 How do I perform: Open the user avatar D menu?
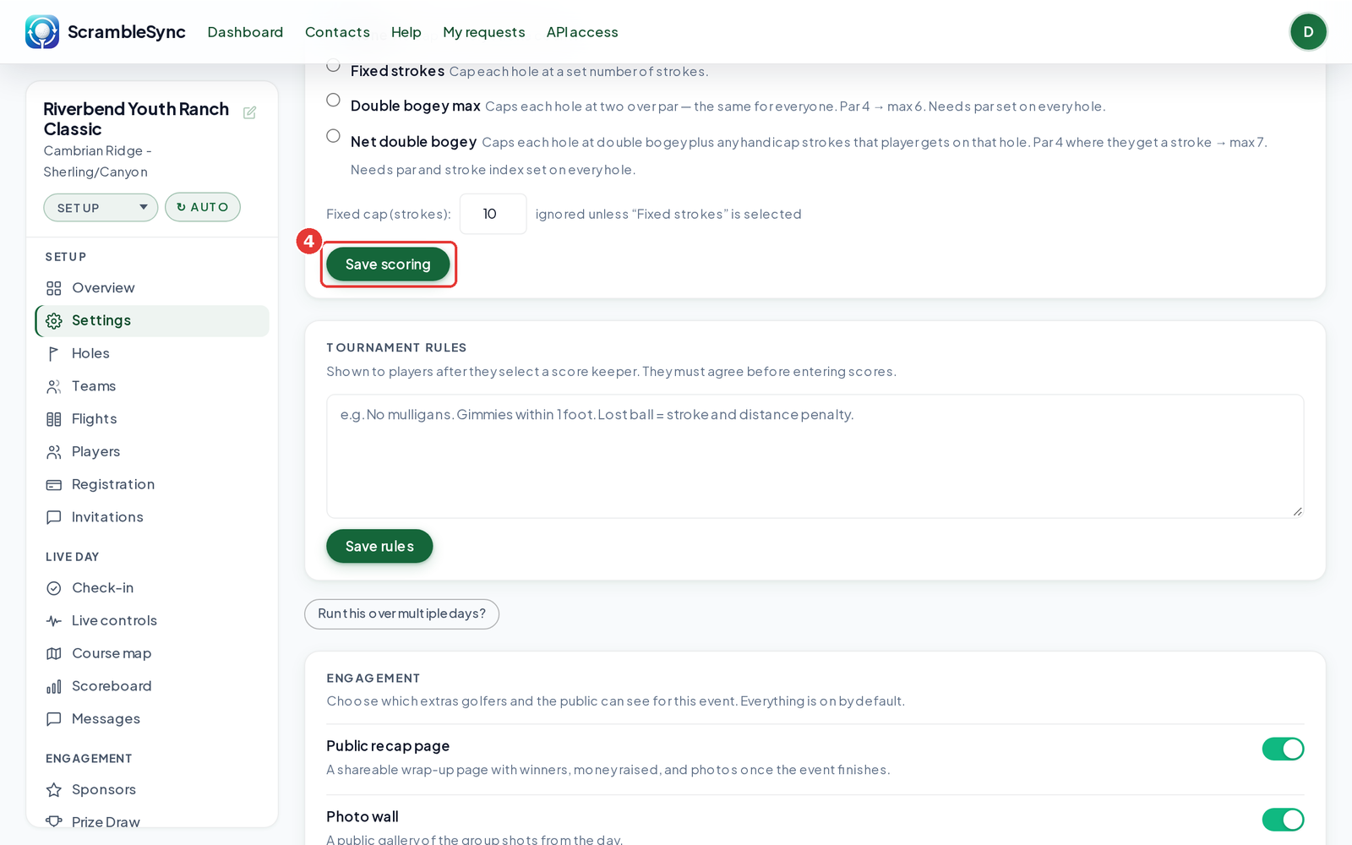[x=1308, y=32]
